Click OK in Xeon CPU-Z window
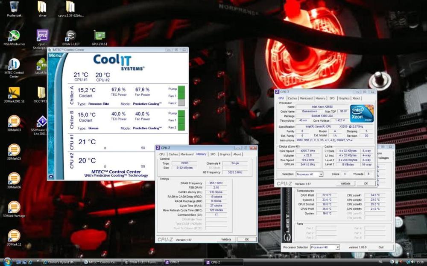The height and width of the screenshot is (266, 427). pos(366,183)
